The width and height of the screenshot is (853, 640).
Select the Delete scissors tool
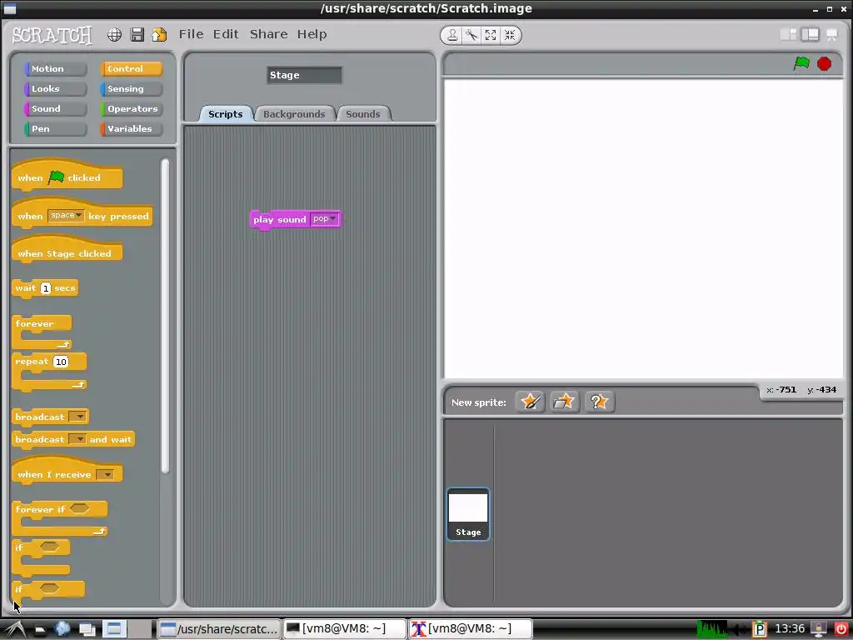coord(471,35)
